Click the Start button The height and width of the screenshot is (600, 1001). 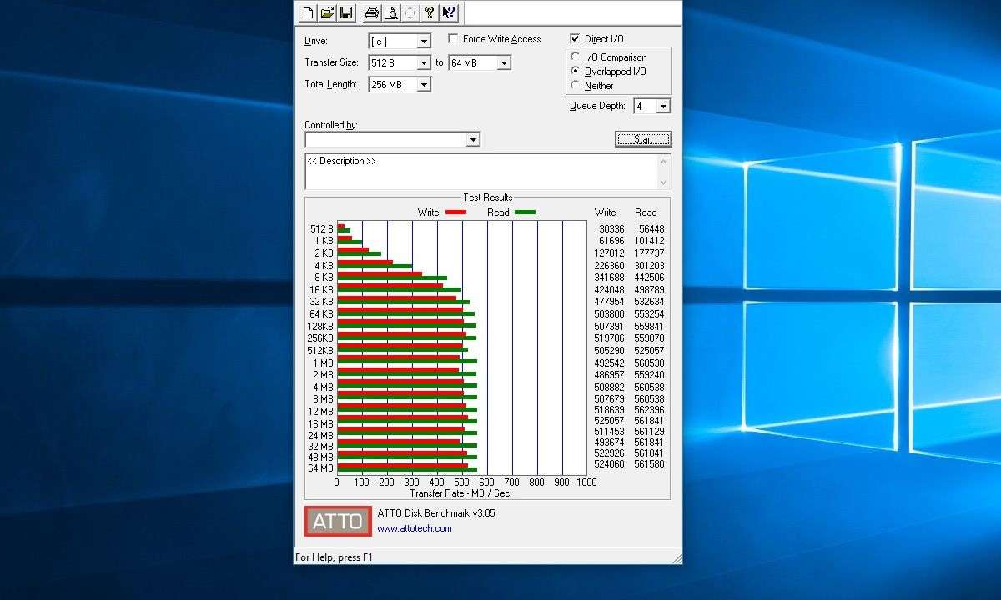point(643,139)
